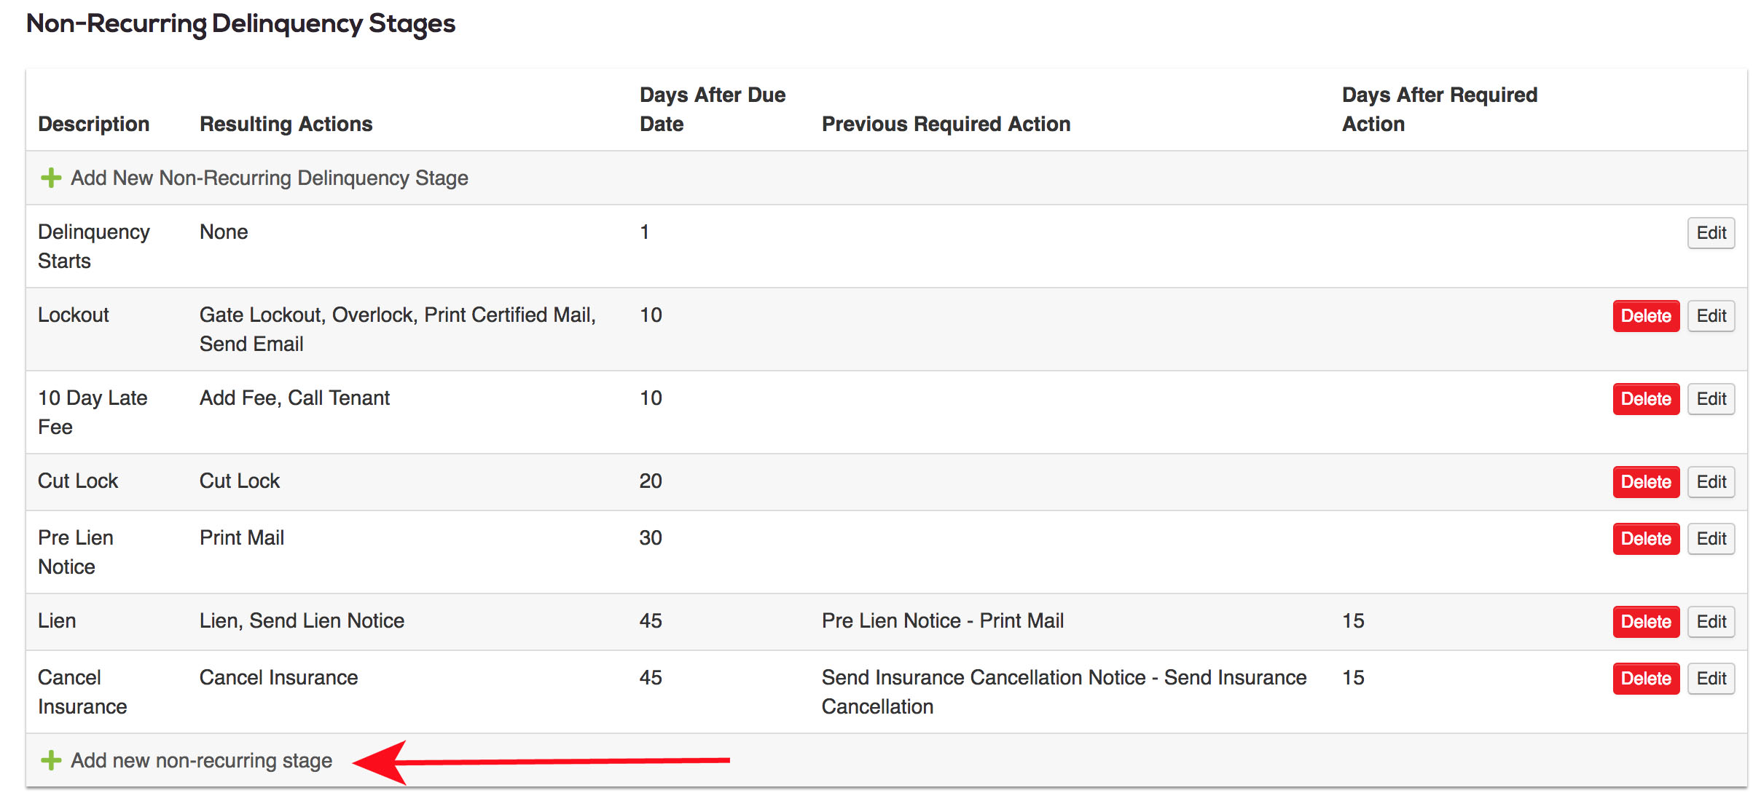
Task: Click the Previous Required Action column header
Action: (x=946, y=124)
